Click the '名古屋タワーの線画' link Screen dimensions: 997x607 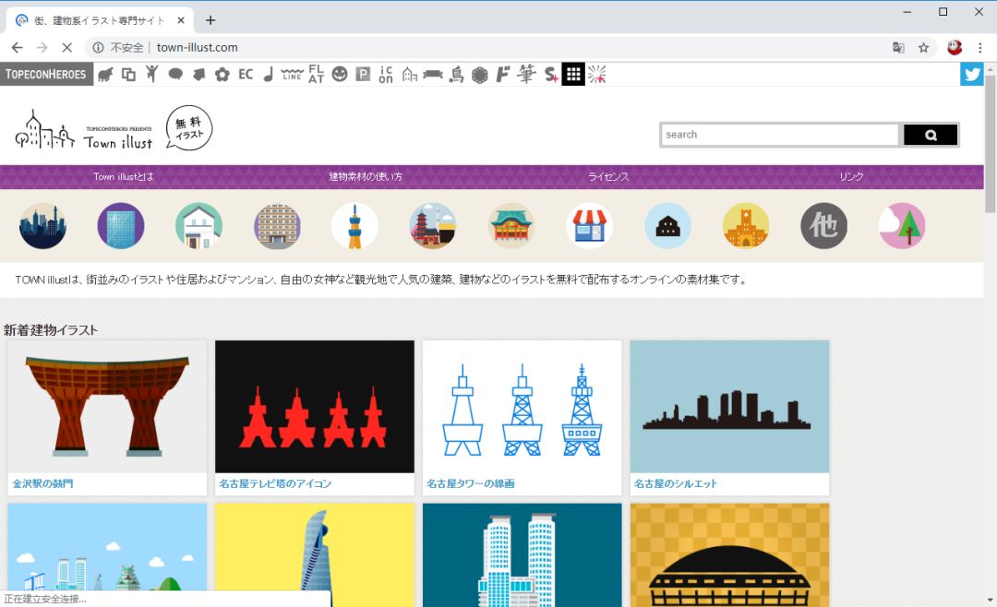click(x=471, y=483)
